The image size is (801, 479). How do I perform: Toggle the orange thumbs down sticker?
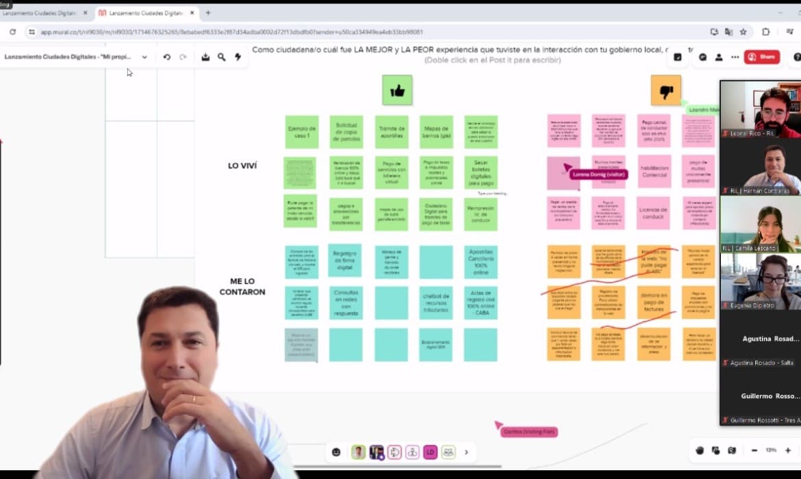pos(665,90)
